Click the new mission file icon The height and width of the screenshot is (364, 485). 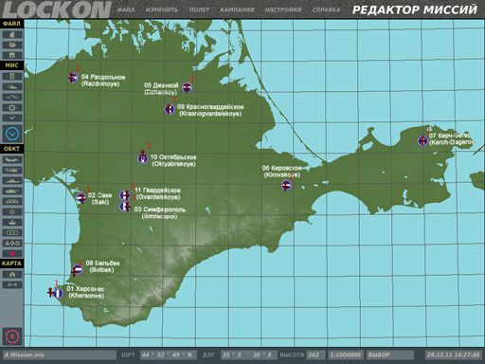[x=12, y=34]
